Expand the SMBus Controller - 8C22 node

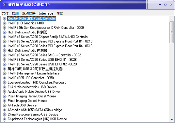tap(4, 55)
